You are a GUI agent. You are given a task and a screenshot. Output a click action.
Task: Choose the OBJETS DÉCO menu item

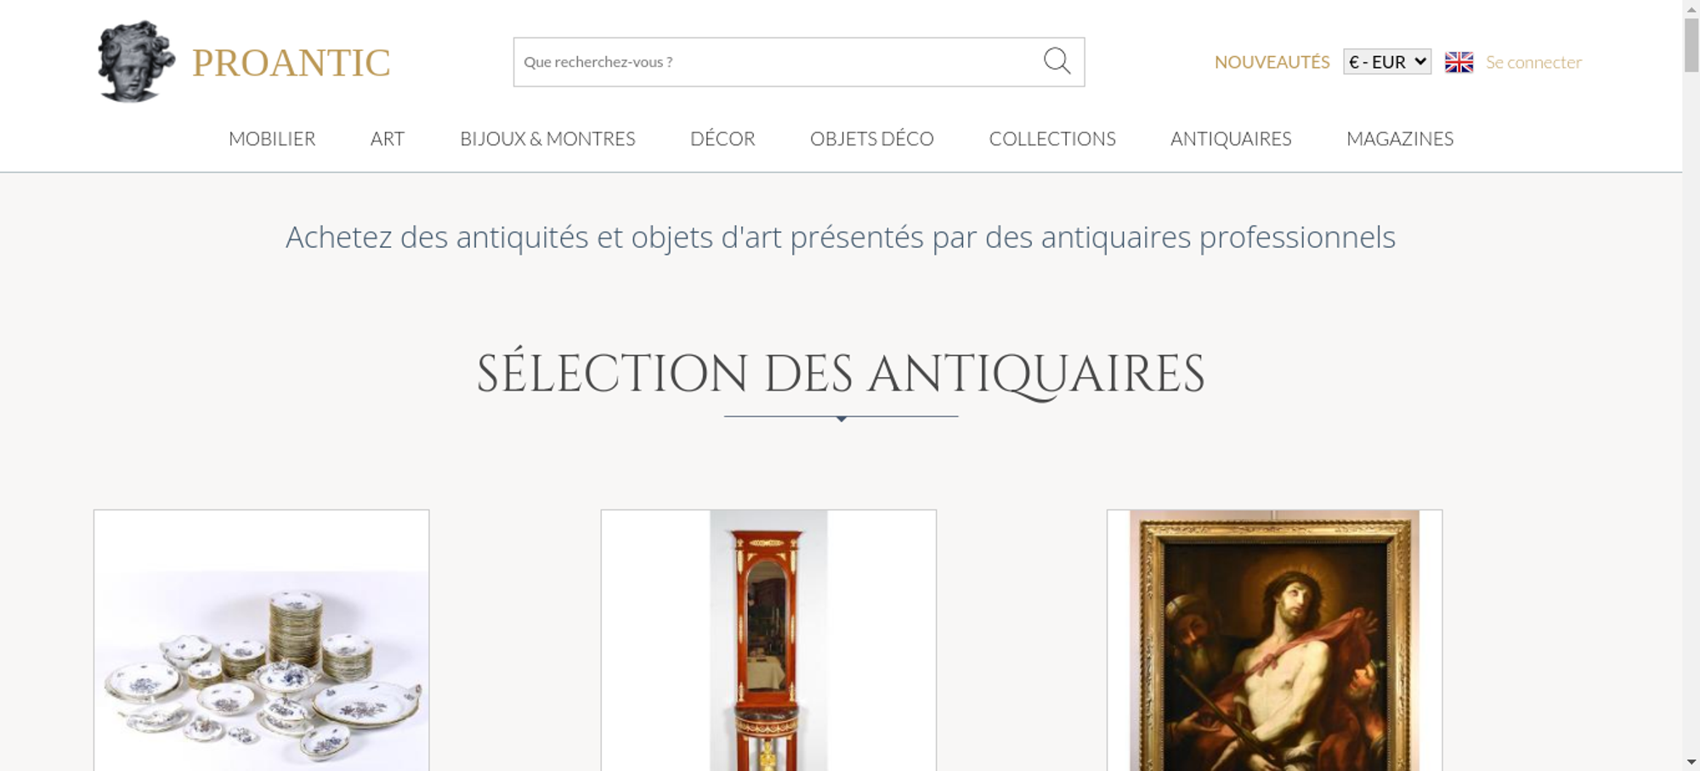872,138
